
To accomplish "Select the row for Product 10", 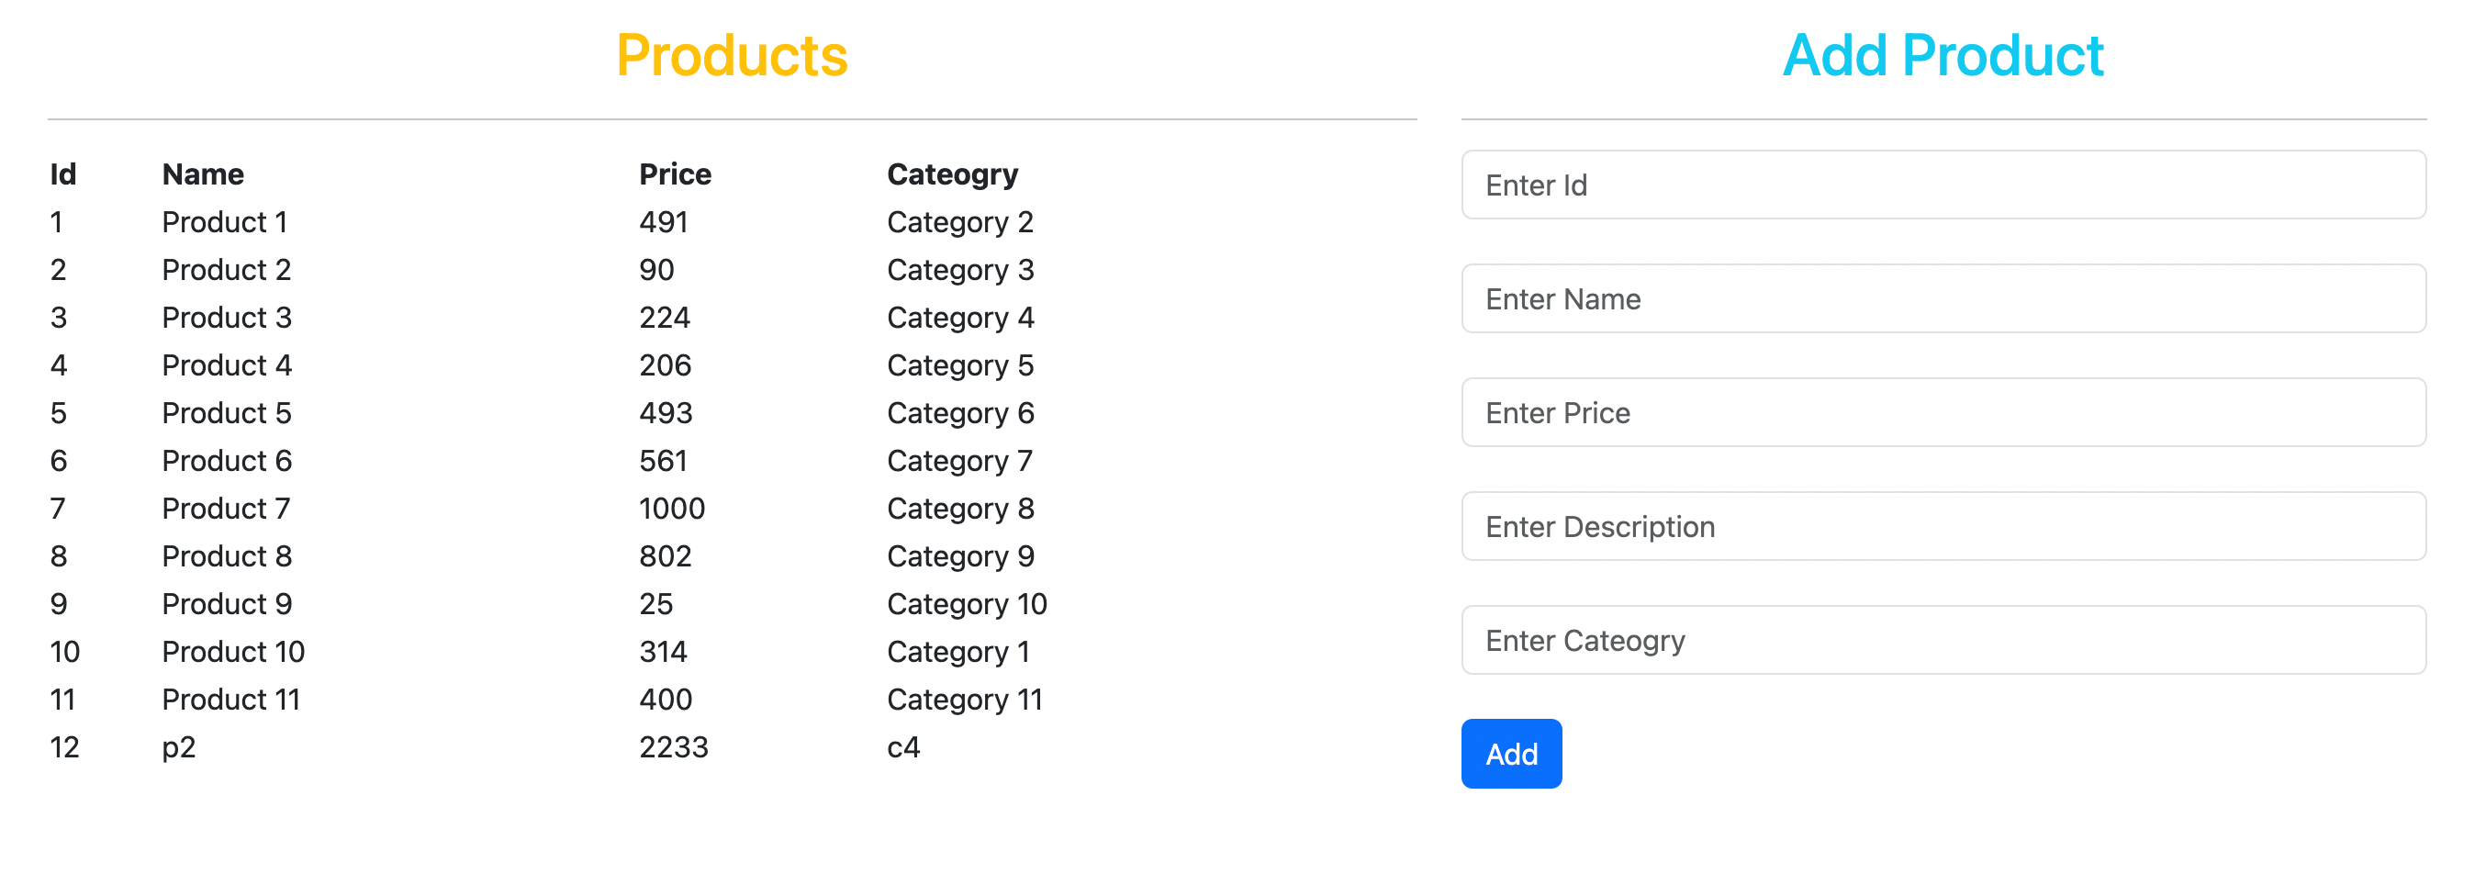I will 233,651.
